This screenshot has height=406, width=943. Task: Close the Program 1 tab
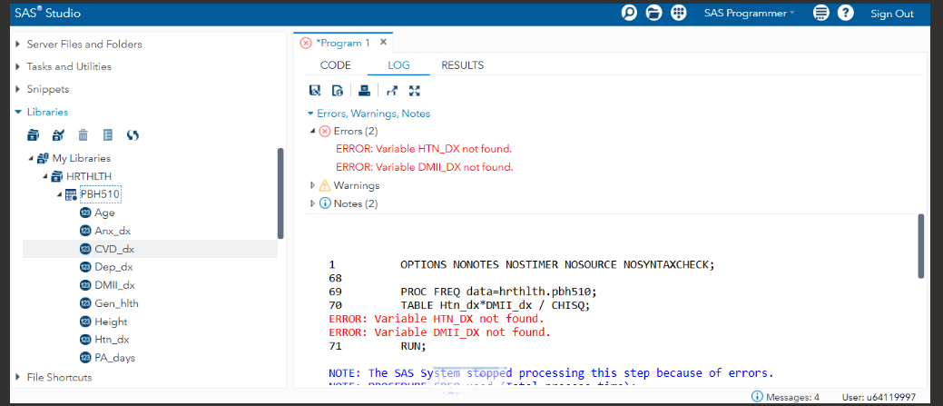pos(383,42)
